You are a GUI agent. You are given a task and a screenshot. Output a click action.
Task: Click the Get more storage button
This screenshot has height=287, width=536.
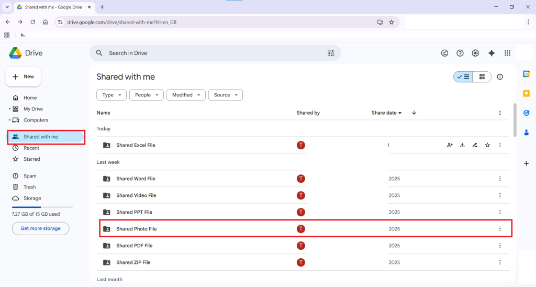point(41,228)
